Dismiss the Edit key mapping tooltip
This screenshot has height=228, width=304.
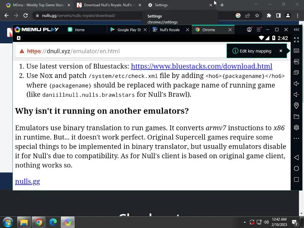coord(281,51)
